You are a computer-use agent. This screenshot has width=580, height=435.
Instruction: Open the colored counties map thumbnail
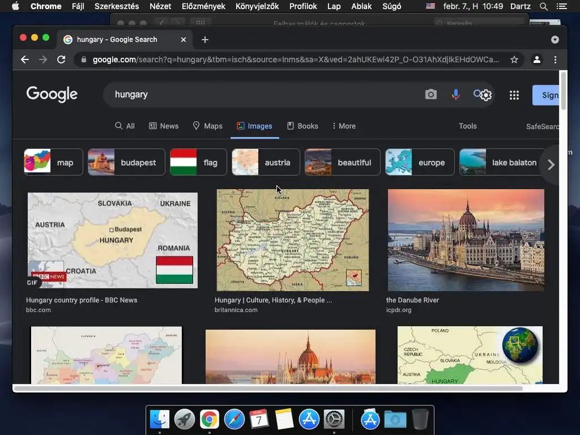pyautogui.click(x=106, y=355)
